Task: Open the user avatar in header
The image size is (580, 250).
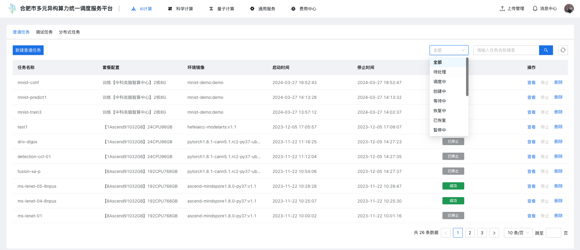Action: [x=569, y=9]
